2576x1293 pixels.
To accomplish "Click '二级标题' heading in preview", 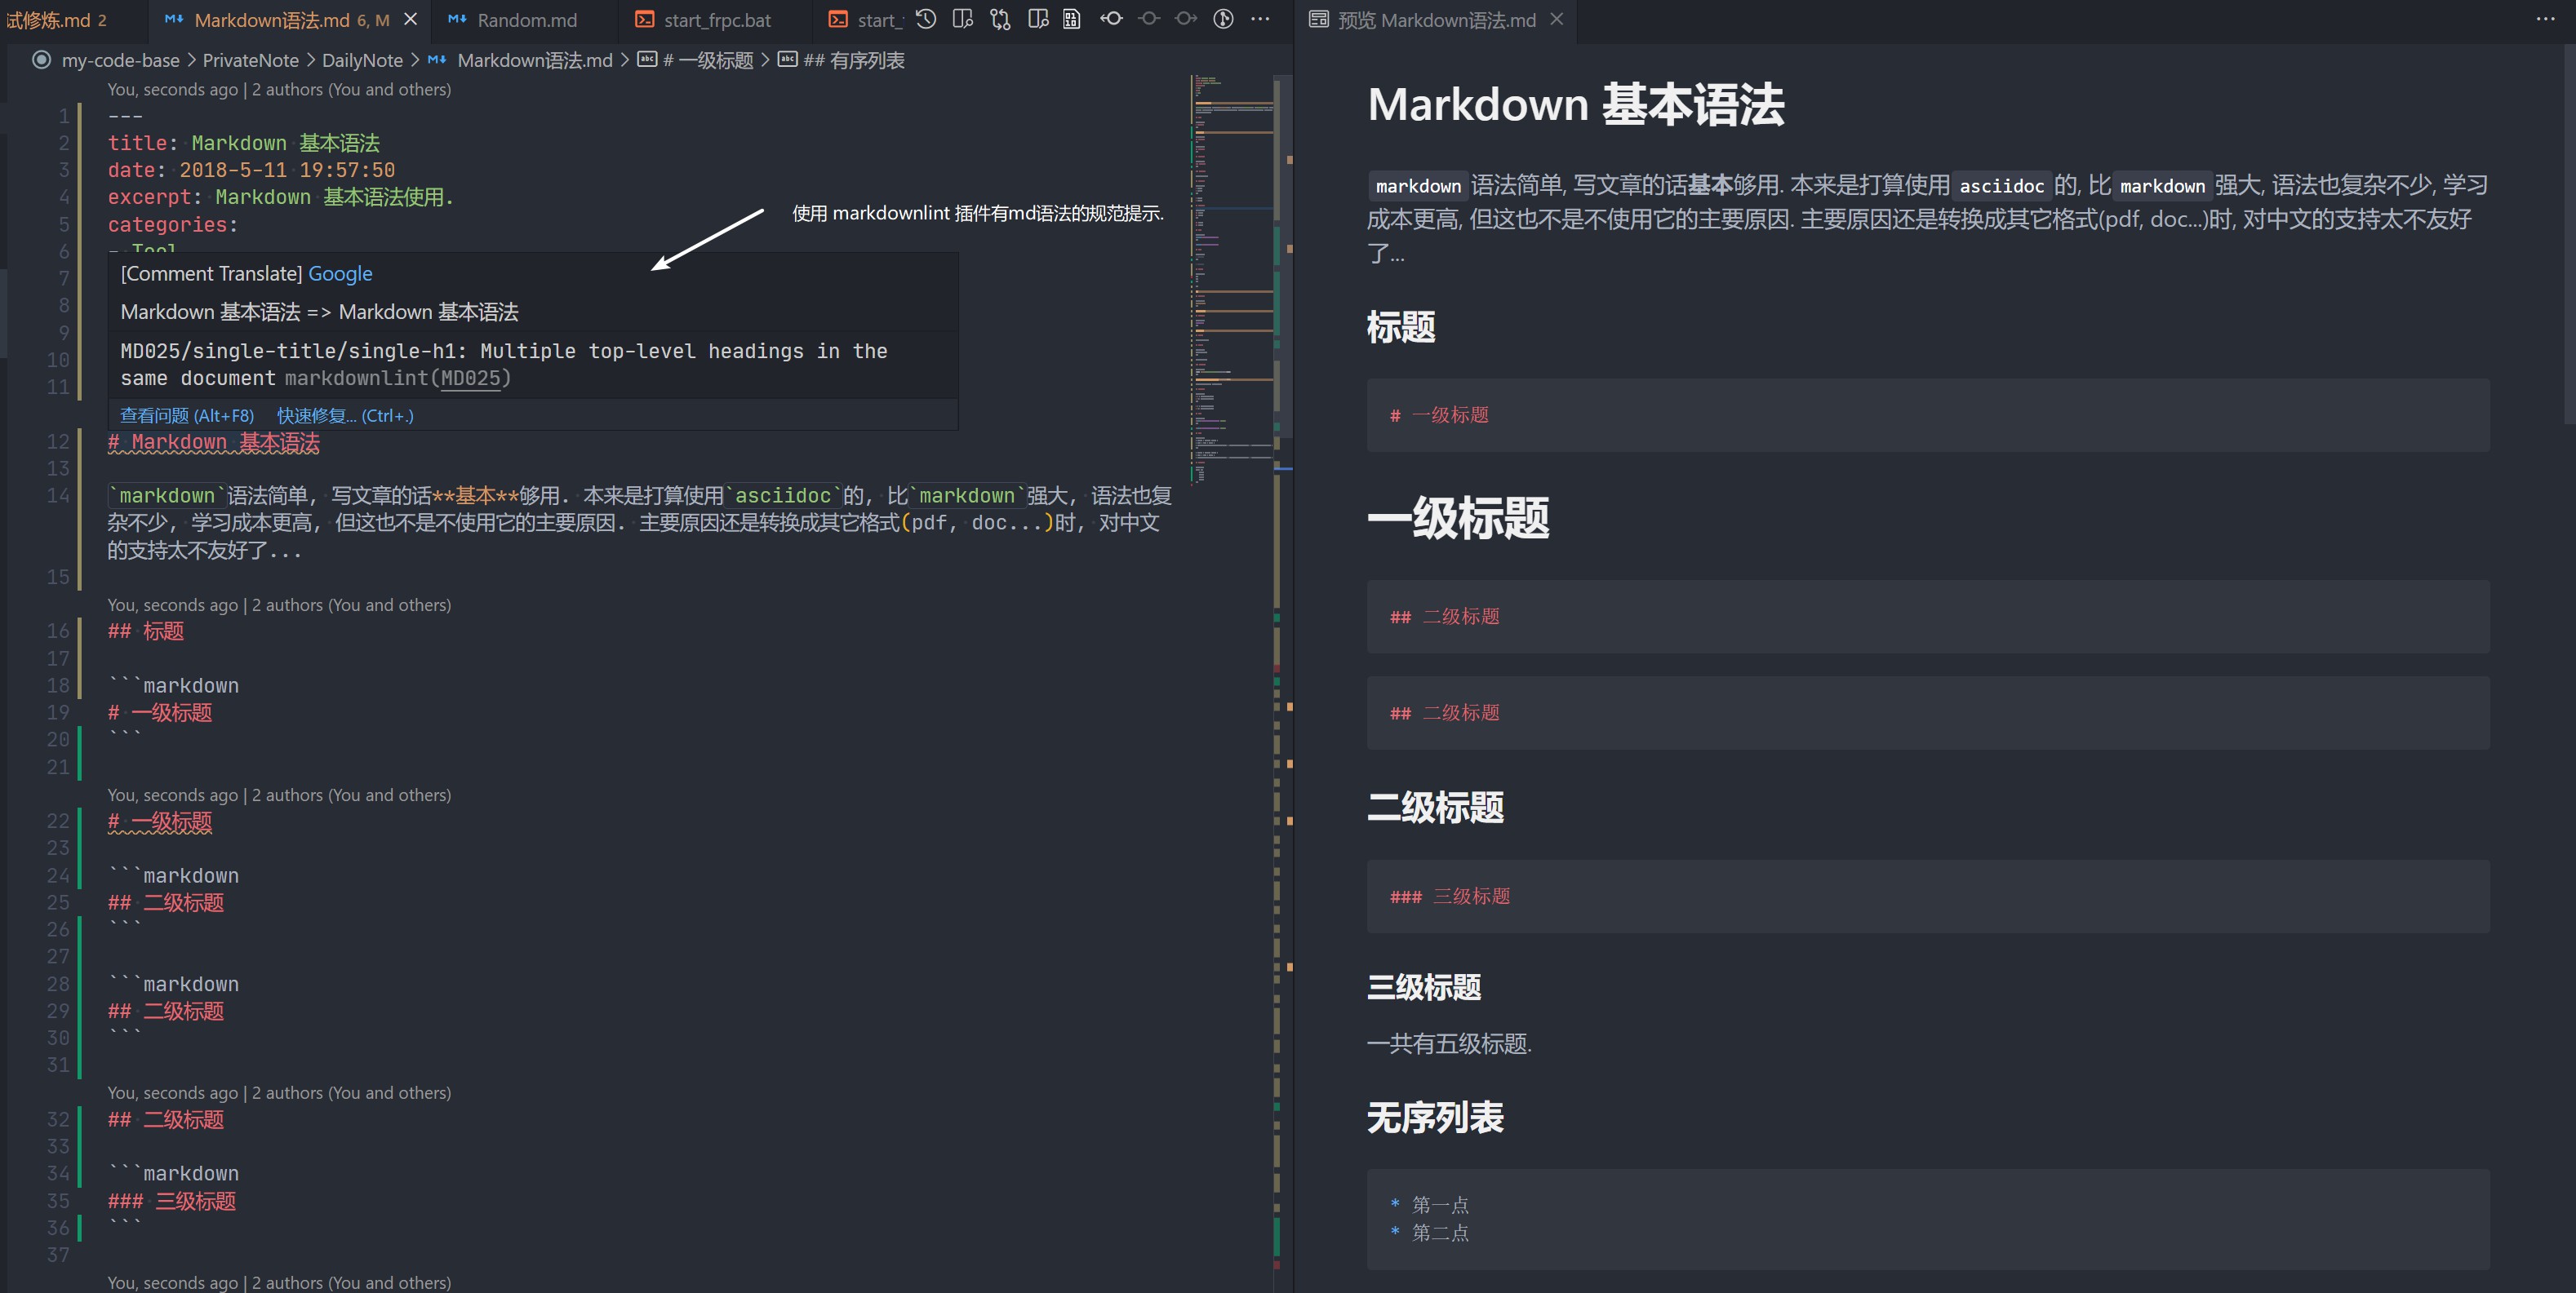I will [1435, 808].
